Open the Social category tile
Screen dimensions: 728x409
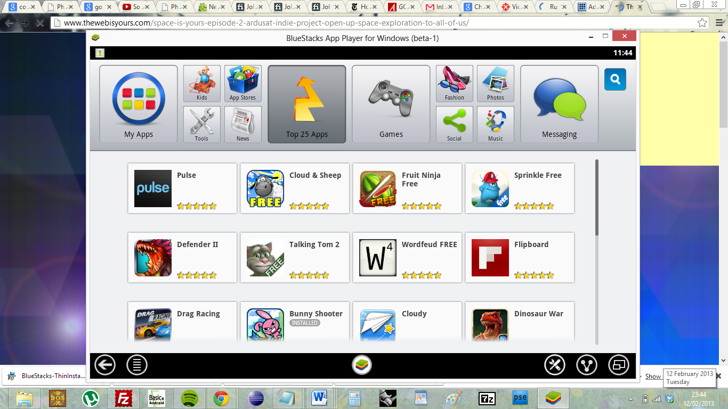point(455,125)
